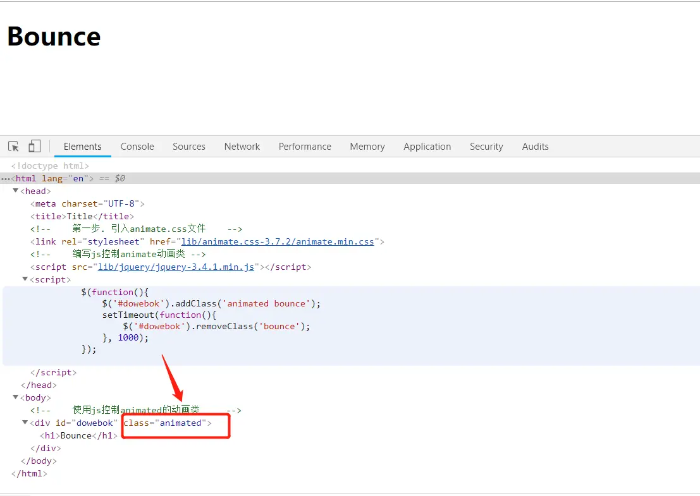The image size is (700, 496).
Task: Select the closing </head> tag
Action: coord(39,385)
